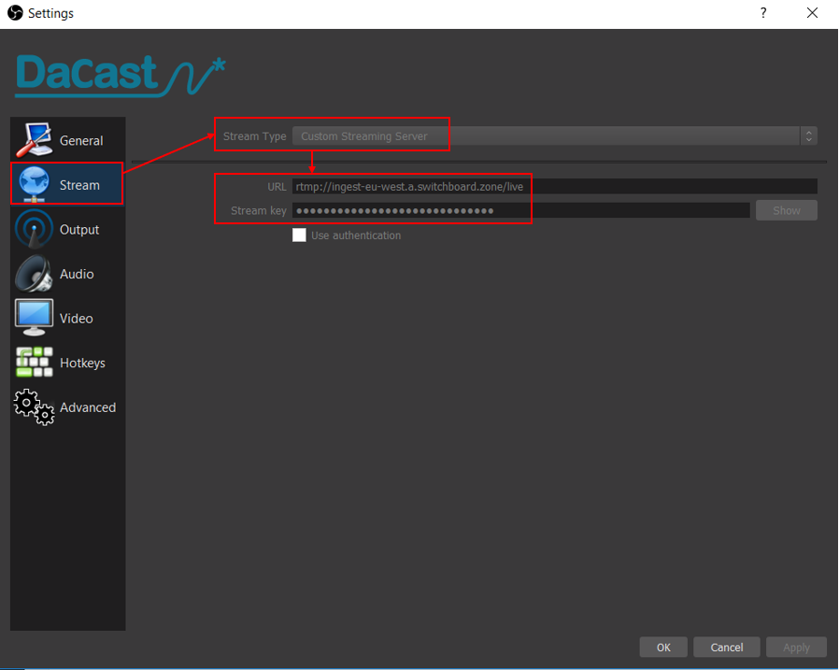
Task: Click the Audio speaker icon
Action: (34, 274)
